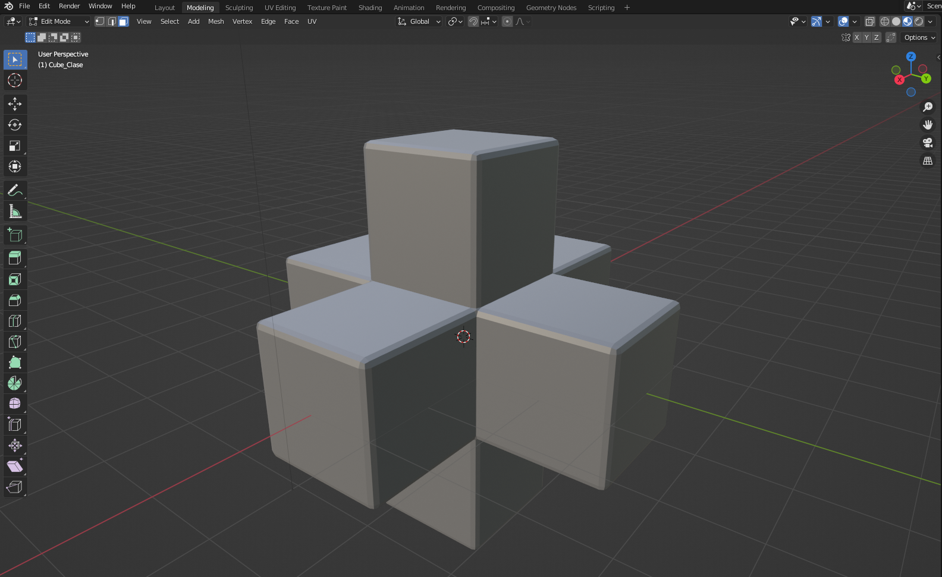Open viewport selectability and visibility dropdown
The width and height of the screenshot is (942, 577).
(797, 21)
